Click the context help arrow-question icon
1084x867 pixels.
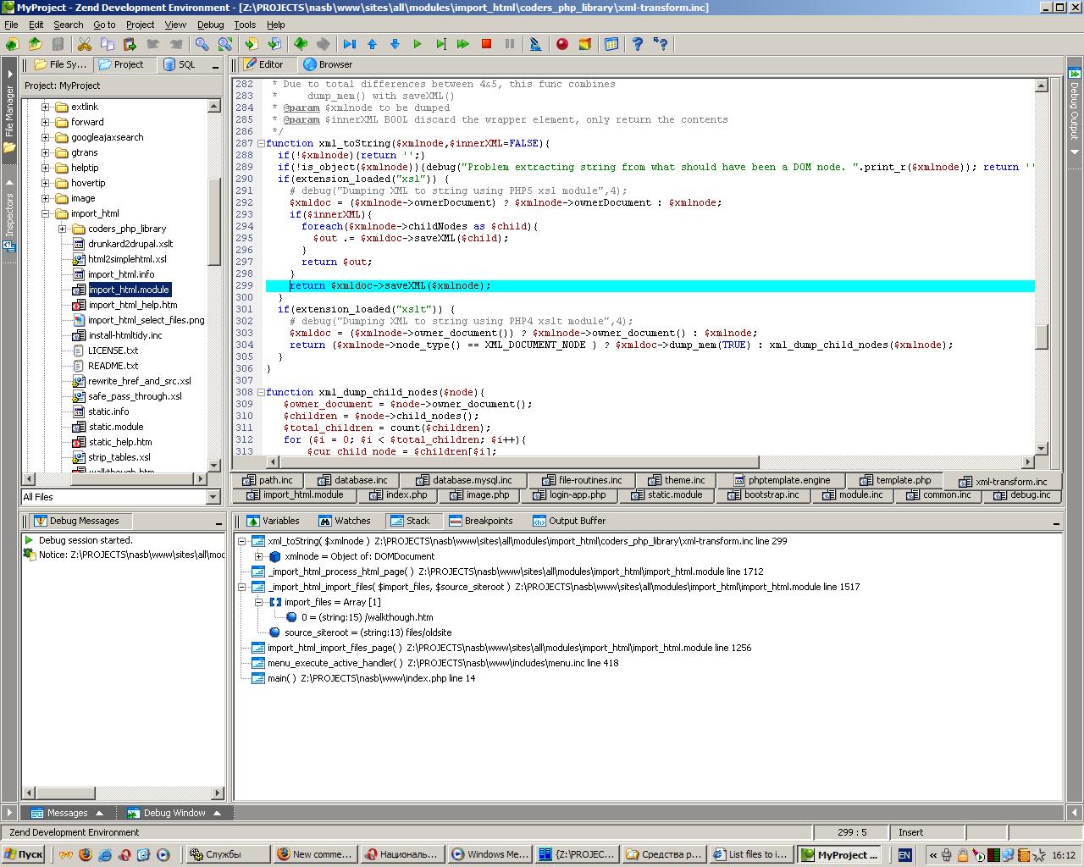click(x=661, y=44)
